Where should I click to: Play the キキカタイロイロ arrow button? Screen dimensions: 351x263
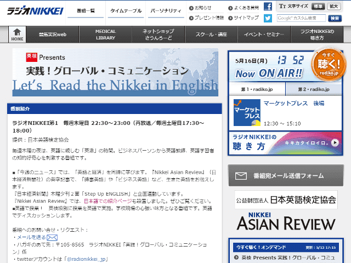pos(335,142)
